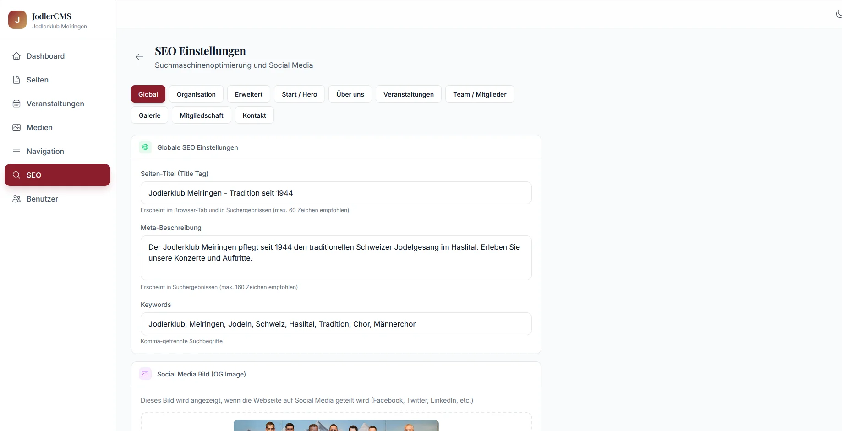Click the Social Media Bild section icon
The image size is (842, 431).
pos(145,374)
